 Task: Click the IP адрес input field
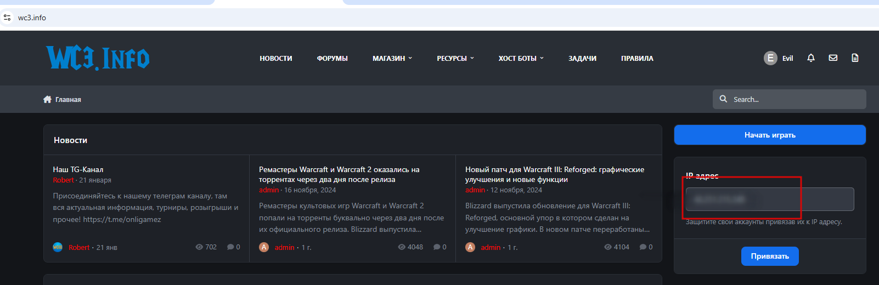click(x=770, y=199)
